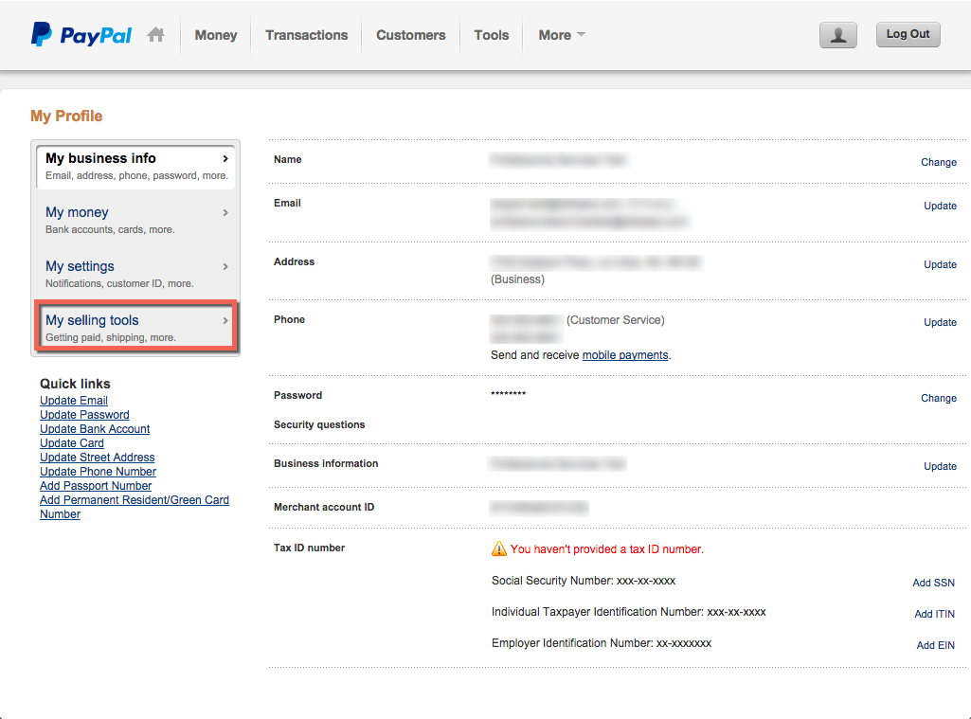This screenshot has height=719, width=971.
Task: Select My business info section
Action: 135,166
